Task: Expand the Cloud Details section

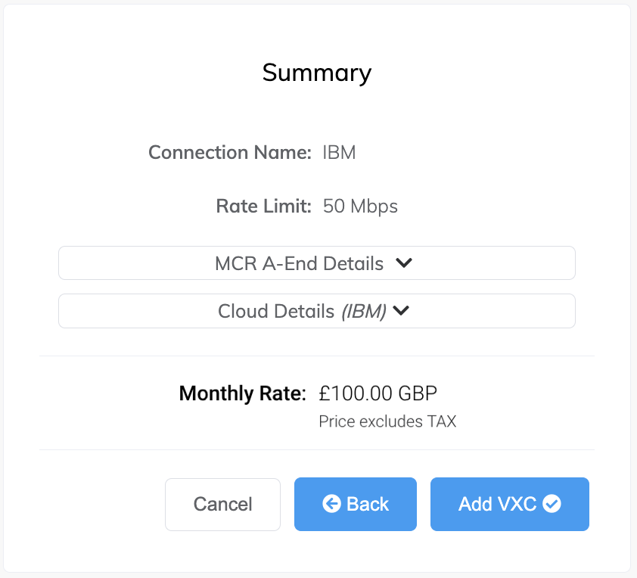Action: point(317,311)
